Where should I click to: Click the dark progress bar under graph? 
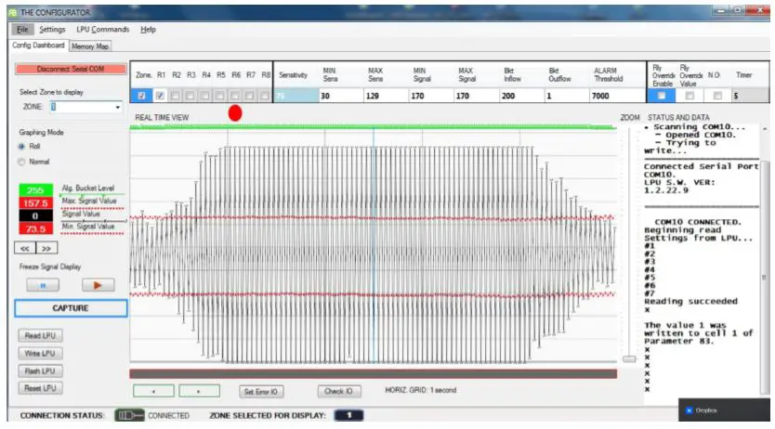374,374
